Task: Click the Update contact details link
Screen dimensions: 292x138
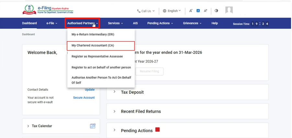Action: pos(89,90)
